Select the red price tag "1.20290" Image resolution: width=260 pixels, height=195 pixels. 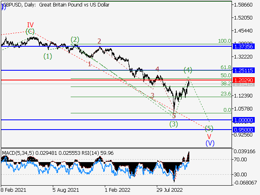point(244,80)
